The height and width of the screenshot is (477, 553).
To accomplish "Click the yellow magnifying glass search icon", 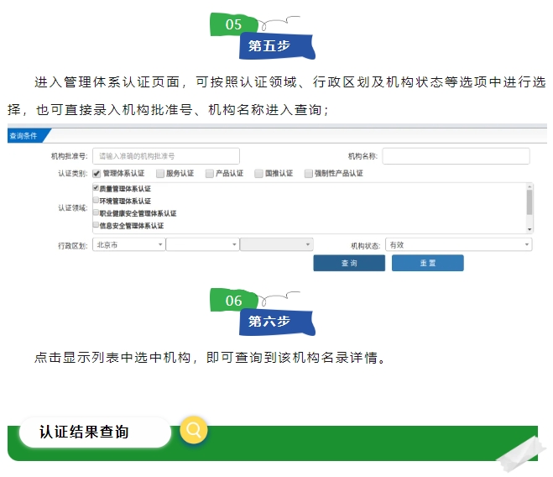I will point(193,431).
